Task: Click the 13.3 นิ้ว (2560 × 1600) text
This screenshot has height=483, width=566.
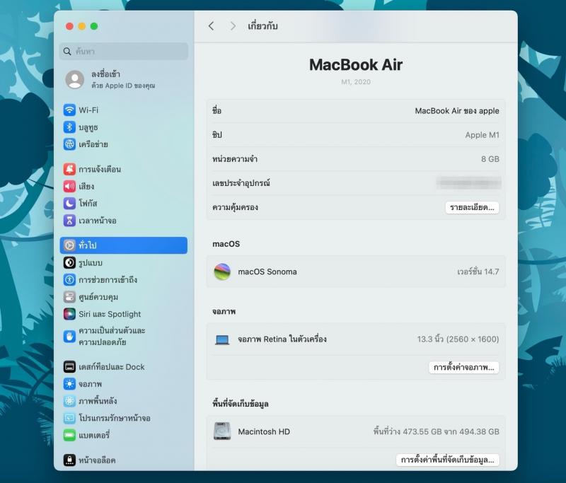Action: (x=458, y=339)
